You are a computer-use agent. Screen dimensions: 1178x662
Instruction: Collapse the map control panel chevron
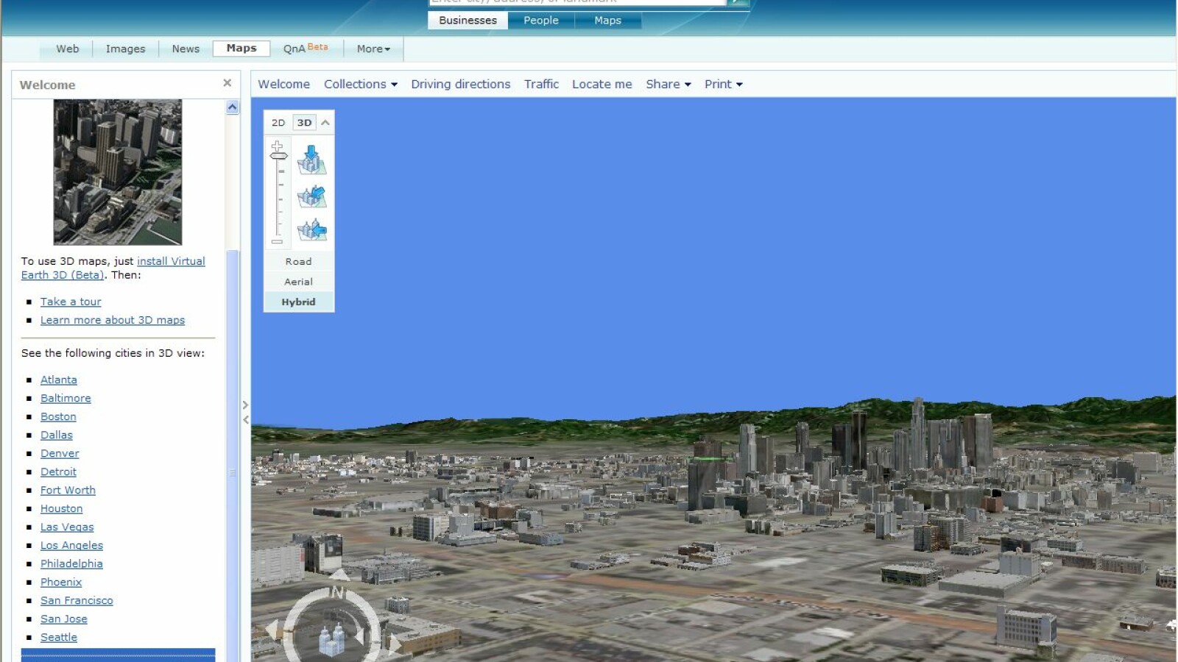(325, 123)
